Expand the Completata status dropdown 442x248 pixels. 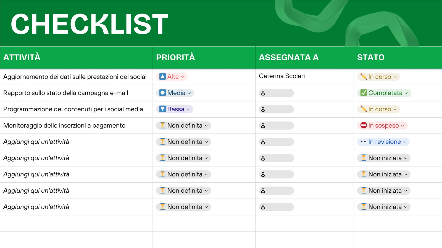[x=406, y=93]
